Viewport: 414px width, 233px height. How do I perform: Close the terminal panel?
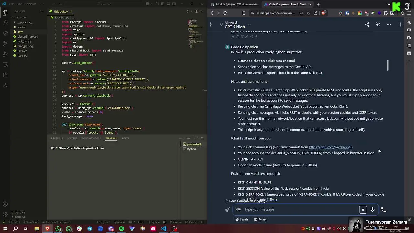[x=202, y=138]
